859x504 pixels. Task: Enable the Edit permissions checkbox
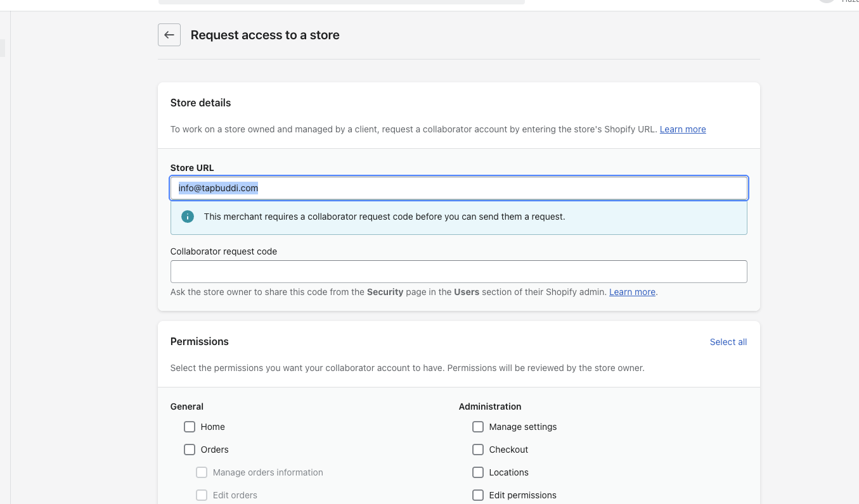477,495
